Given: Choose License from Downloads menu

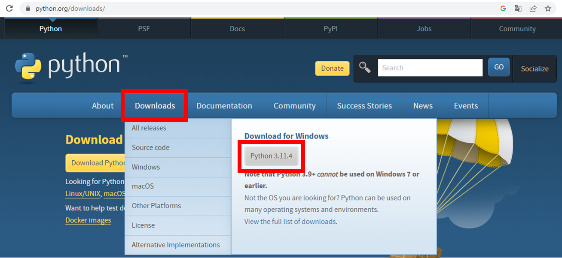Looking at the screenshot, I should click(x=178, y=225).
